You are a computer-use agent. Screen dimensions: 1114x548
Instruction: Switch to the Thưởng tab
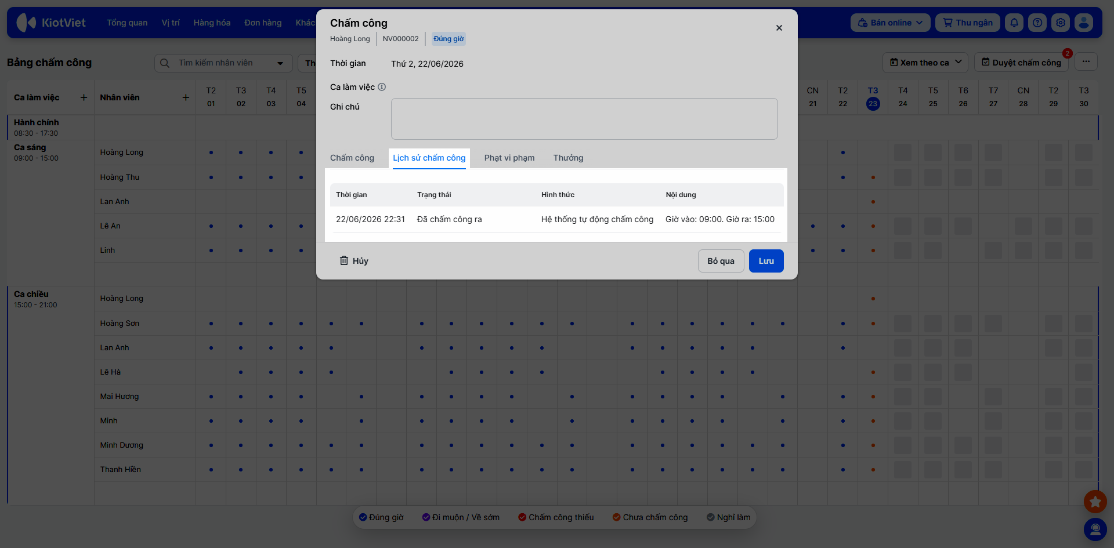pyautogui.click(x=569, y=158)
